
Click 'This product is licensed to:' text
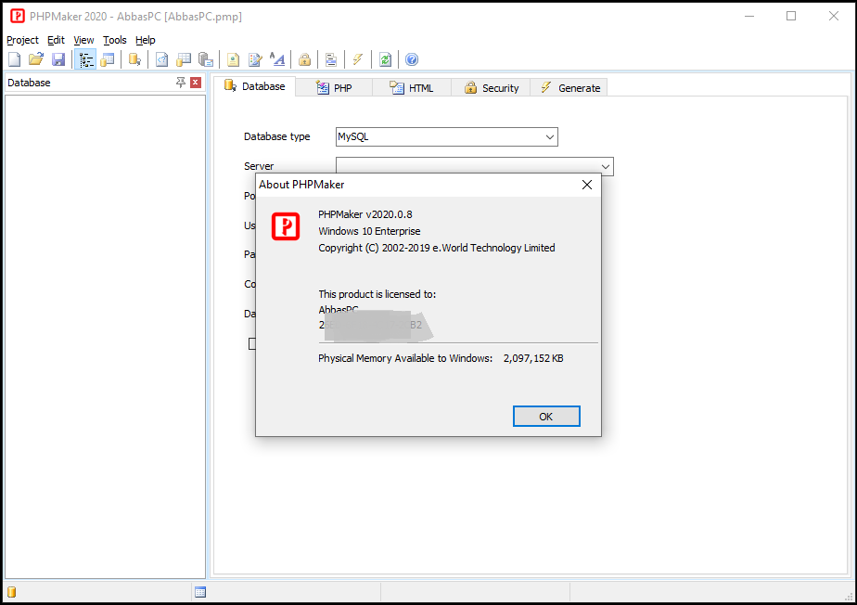(377, 294)
